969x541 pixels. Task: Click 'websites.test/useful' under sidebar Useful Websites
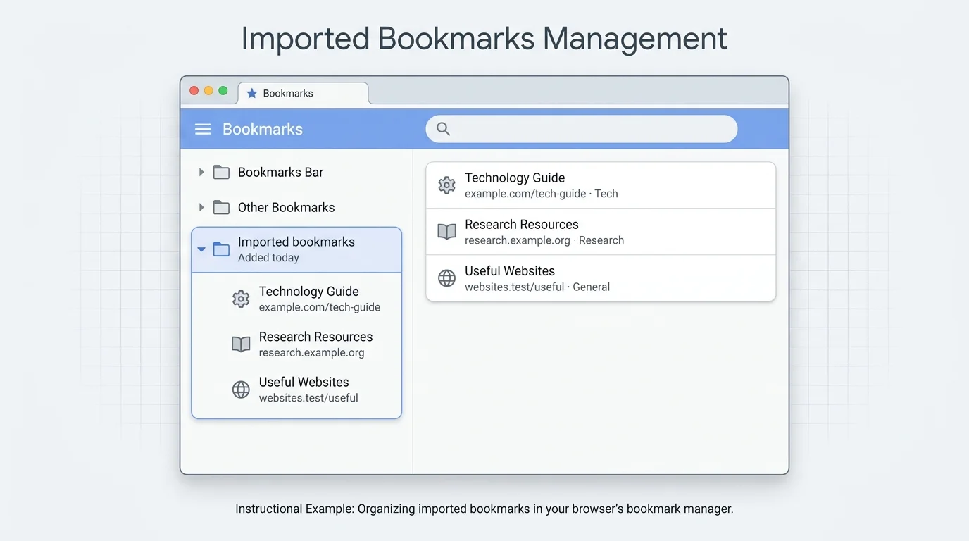pos(308,398)
